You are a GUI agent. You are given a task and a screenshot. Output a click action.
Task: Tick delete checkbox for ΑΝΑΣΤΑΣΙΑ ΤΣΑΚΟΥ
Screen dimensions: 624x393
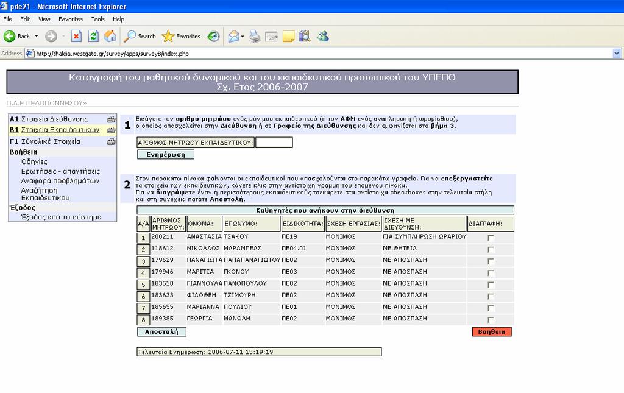[x=491, y=238]
